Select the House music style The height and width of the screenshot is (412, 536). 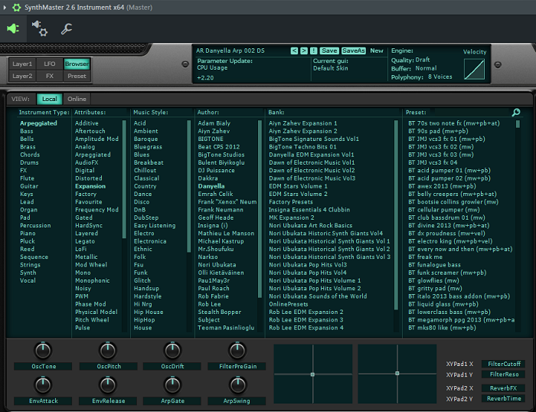pyautogui.click(x=142, y=328)
